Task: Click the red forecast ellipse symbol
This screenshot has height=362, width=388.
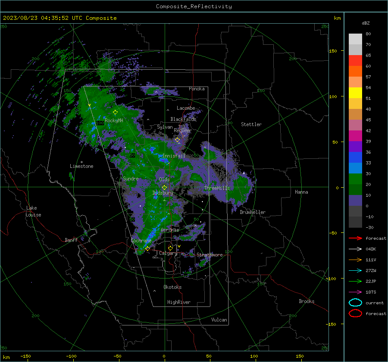Action: click(355, 313)
